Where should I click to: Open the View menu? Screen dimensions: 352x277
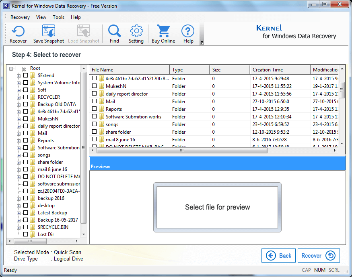pyautogui.click(x=41, y=17)
